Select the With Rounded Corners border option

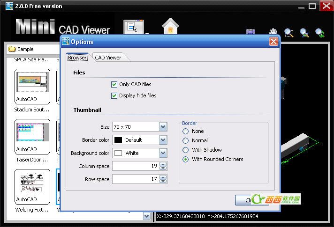point(186,160)
